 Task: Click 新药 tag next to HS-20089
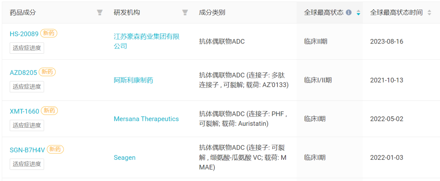[x=49, y=33]
